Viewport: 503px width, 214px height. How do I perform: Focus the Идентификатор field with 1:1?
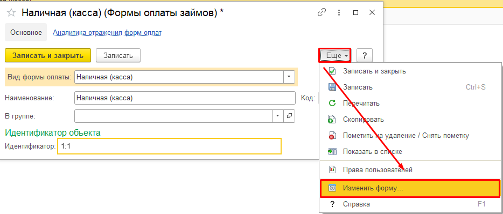point(170,146)
